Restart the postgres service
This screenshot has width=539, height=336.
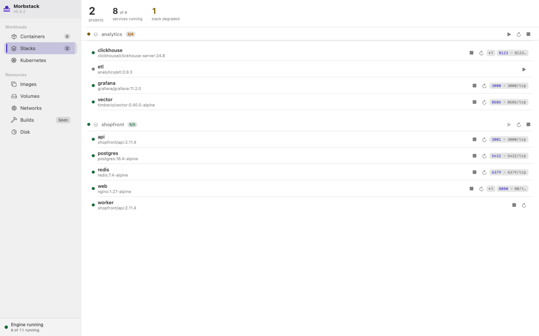(x=484, y=156)
